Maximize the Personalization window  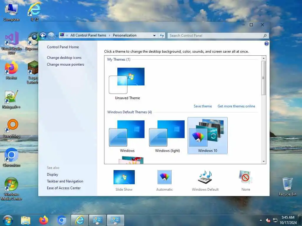coord(251,25)
